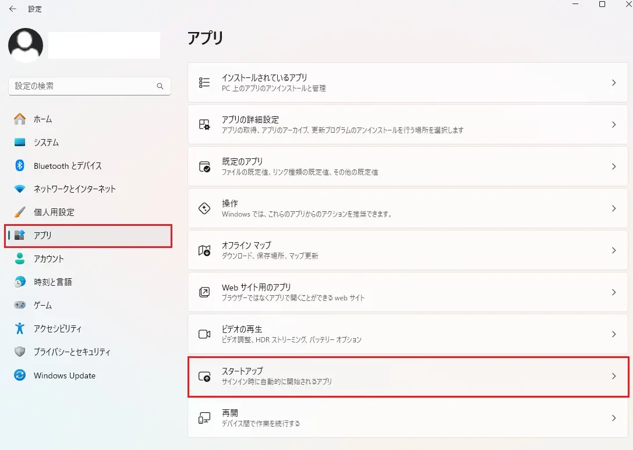This screenshot has height=450, width=633.
Task: Expand 操作 row chevron
Action: 614,208
